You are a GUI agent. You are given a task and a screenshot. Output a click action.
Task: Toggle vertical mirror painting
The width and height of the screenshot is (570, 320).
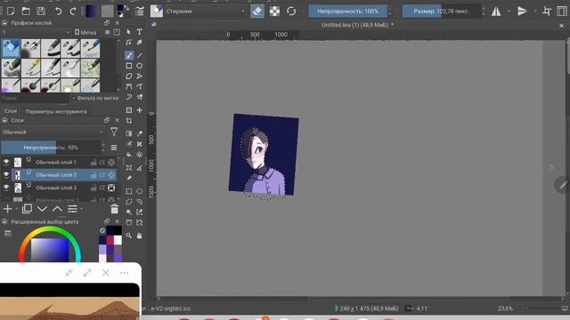pyautogui.click(x=522, y=12)
